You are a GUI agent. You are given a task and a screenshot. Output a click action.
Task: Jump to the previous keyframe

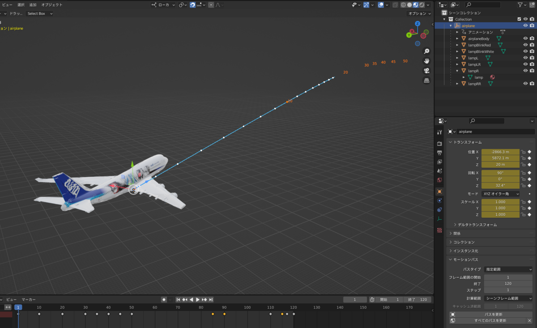pyautogui.click(x=185, y=299)
